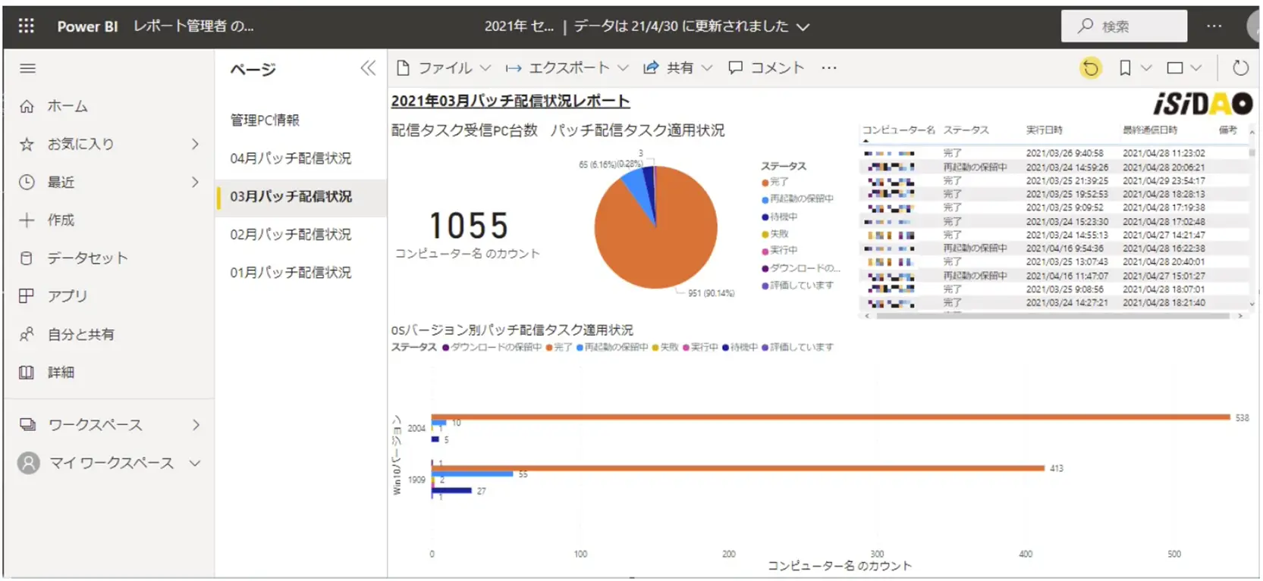The width and height of the screenshot is (1263, 581).
Task: Click the 失敗 legend item in pie legend
Action: click(x=775, y=234)
